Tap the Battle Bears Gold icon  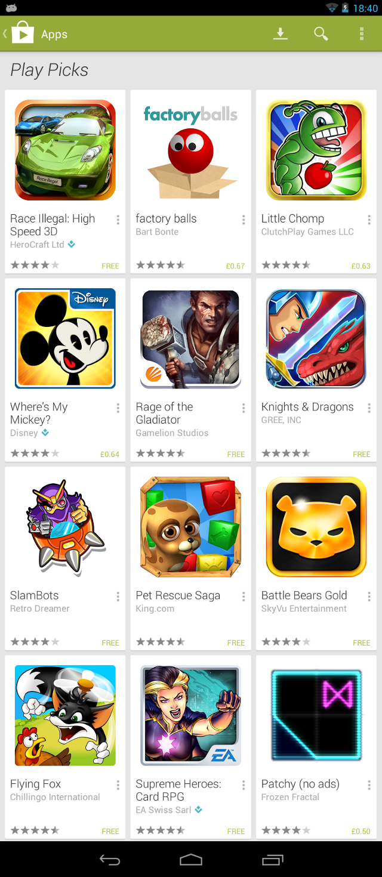[316, 527]
